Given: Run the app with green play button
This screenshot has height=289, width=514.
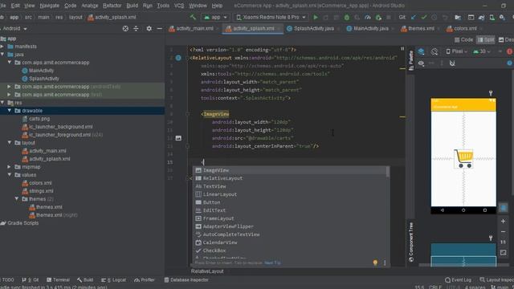Looking at the screenshot, I should tap(316, 17).
